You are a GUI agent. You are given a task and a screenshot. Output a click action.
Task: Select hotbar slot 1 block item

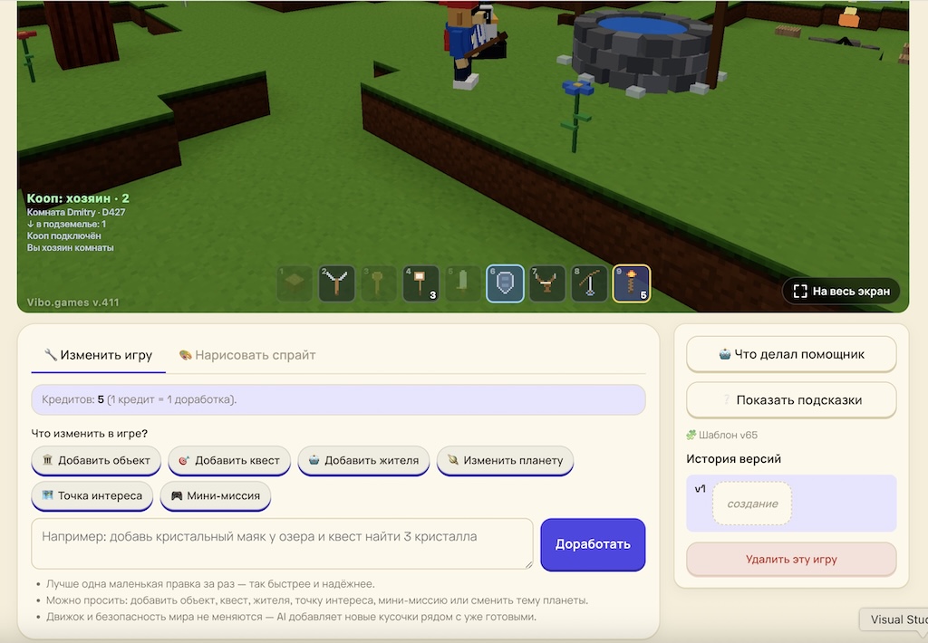pyautogui.click(x=295, y=283)
